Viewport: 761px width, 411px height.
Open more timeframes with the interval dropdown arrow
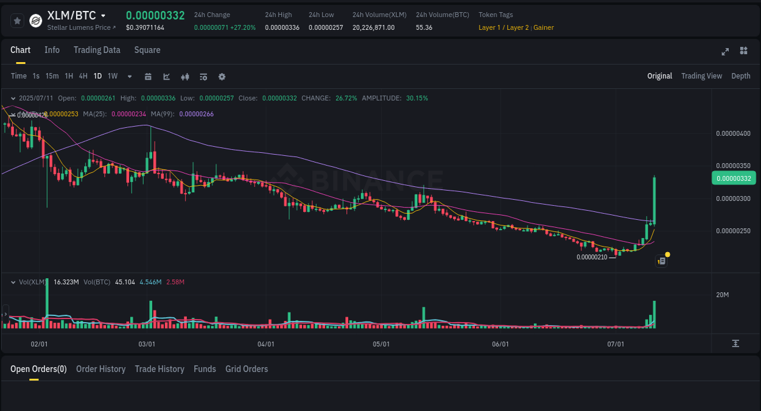[x=129, y=76]
